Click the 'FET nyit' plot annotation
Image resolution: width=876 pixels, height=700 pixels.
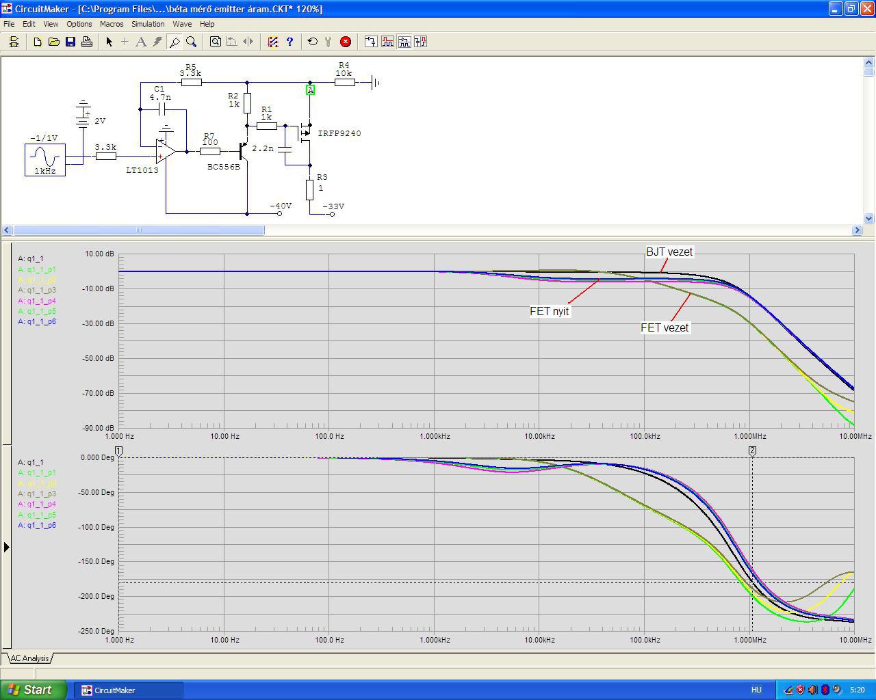(550, 311)
